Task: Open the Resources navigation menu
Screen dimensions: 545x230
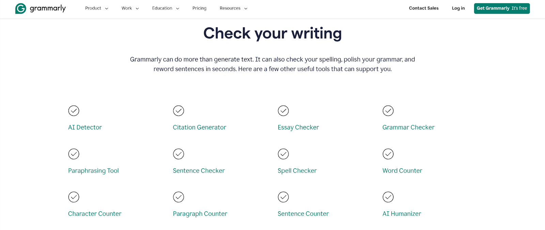Action: [x=233, y=8]
